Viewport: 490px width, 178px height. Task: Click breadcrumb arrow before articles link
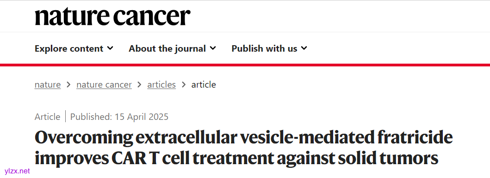click(140, 85)
